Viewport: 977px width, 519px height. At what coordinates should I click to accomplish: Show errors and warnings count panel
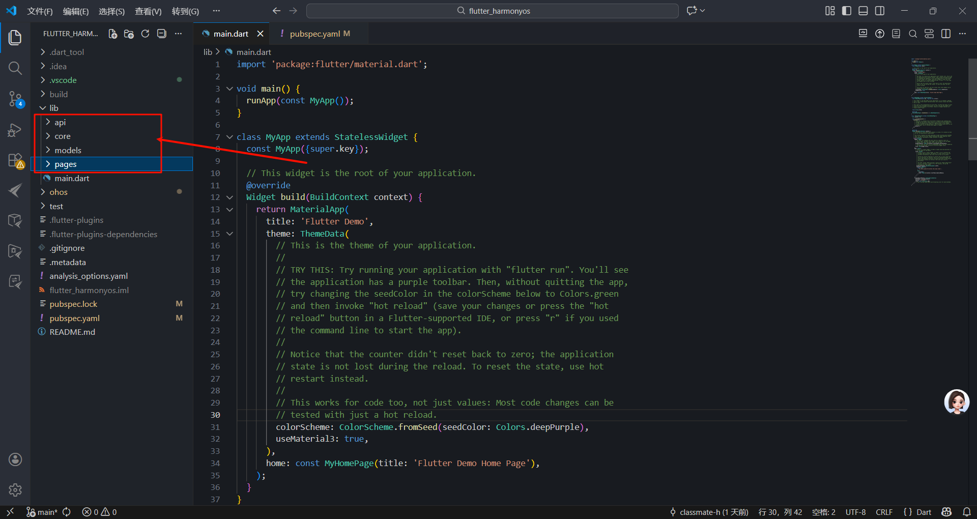click(x=99, y=512)
